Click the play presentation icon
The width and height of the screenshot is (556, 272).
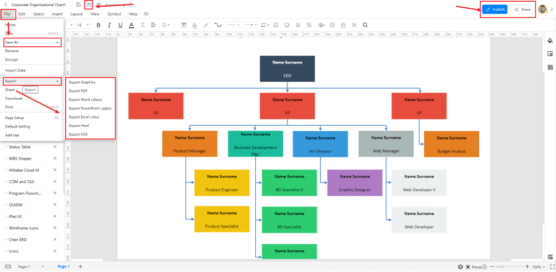pos(485,266)
